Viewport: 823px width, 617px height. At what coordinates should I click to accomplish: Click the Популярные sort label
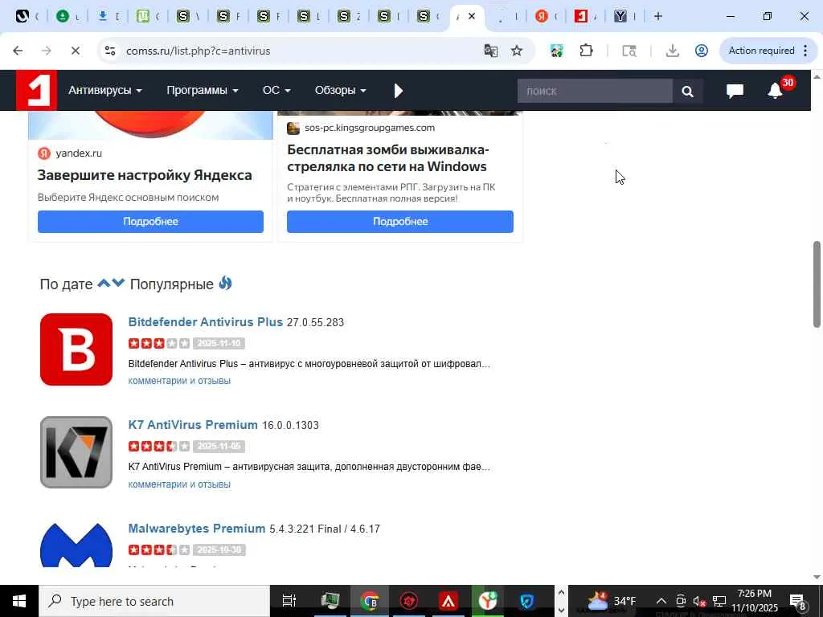[x=172, y=284]
